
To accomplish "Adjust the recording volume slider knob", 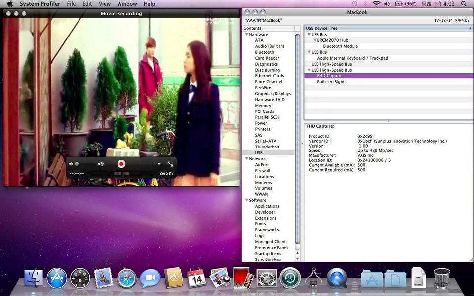I will [x=77, y=164].
